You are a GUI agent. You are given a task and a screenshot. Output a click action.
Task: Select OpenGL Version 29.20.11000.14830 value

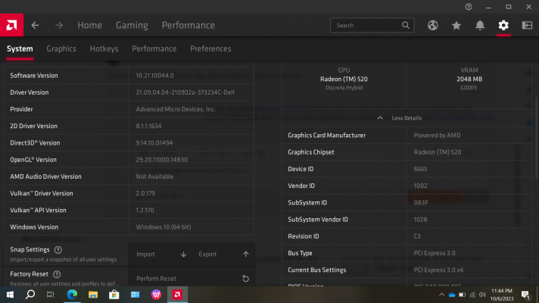(162, 160)
